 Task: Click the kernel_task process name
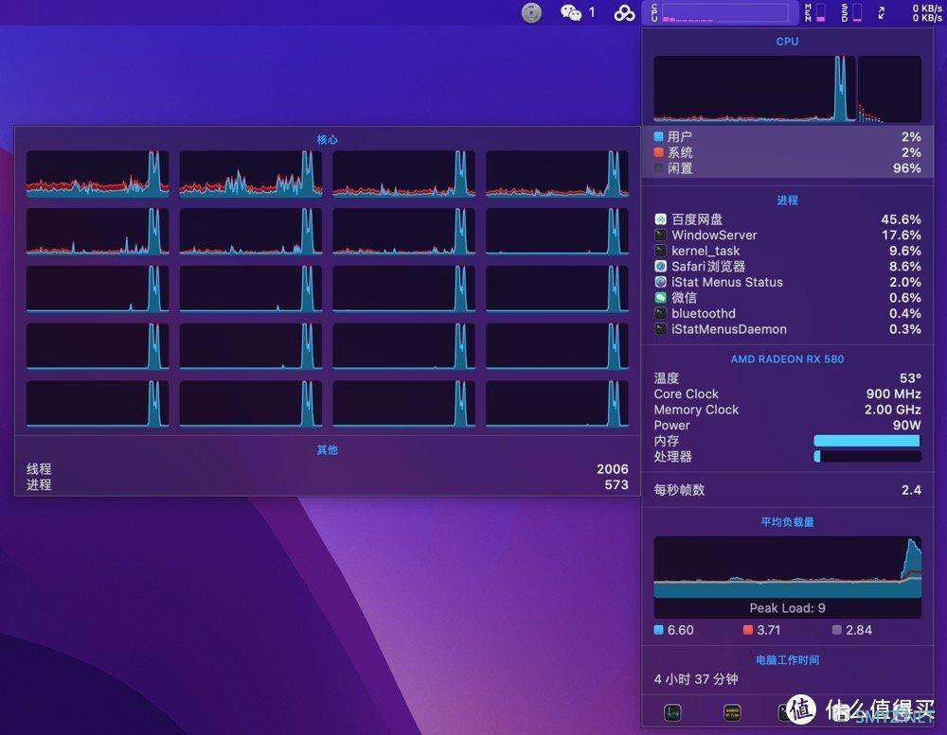706,251
